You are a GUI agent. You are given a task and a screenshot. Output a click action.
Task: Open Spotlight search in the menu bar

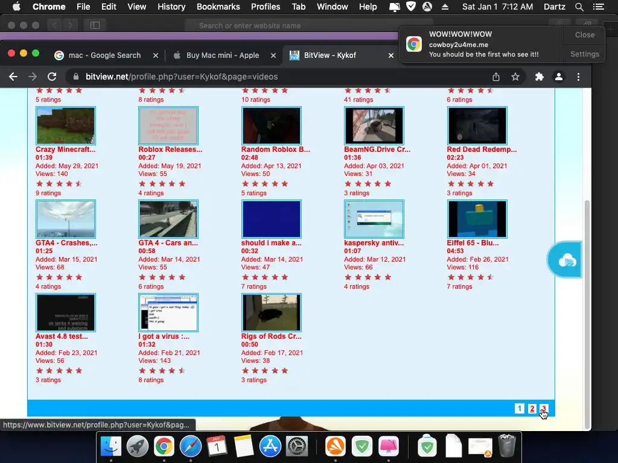click(579, 7)
